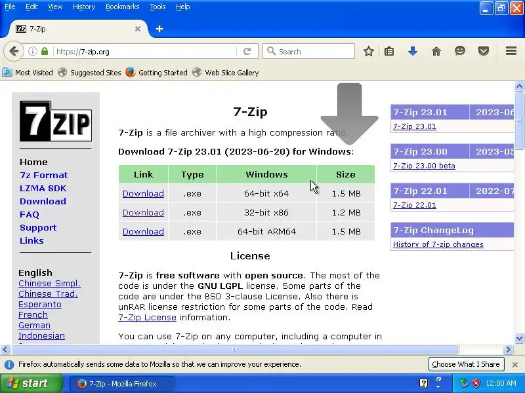
Task: Click the 7-Zip logo image
Action: (56, 121)
